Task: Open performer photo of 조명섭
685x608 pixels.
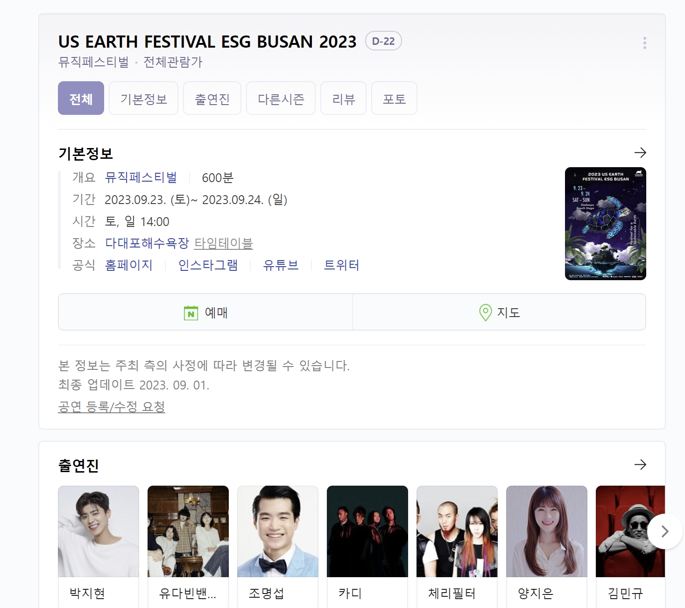Action: 278,531
